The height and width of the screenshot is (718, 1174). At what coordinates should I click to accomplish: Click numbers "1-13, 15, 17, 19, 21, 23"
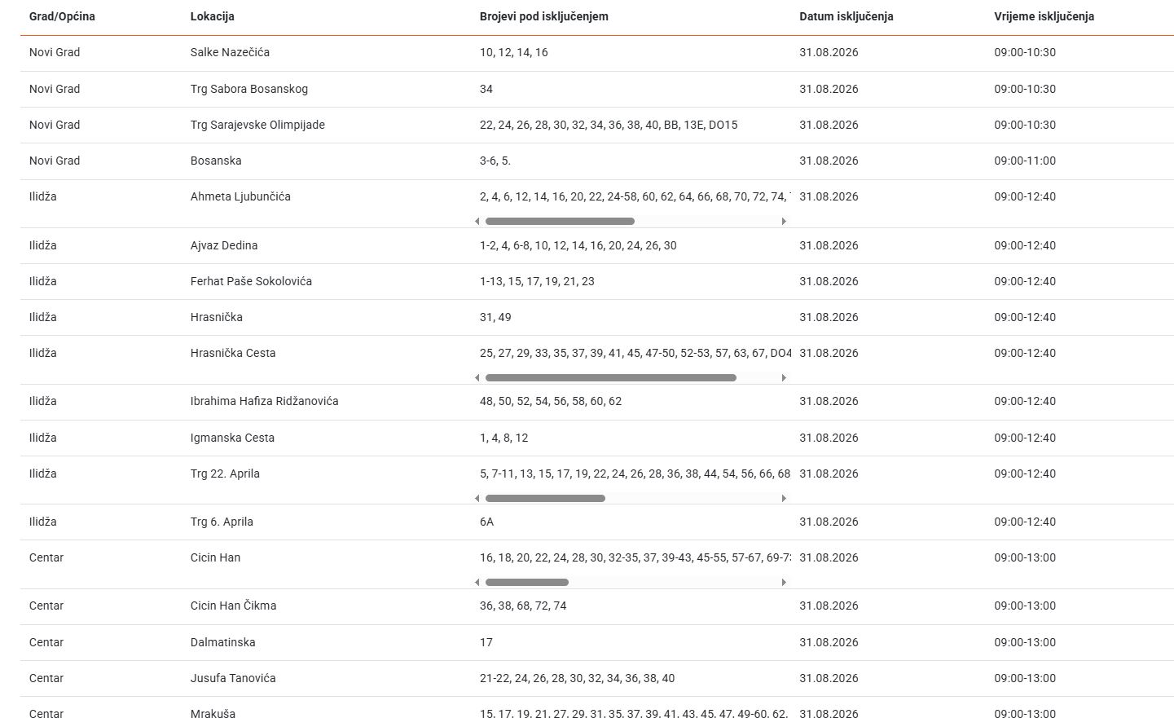click(537, 281)
